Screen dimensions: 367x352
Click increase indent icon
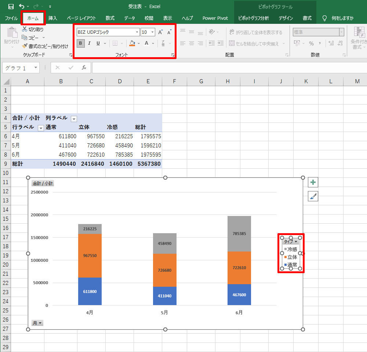(221, 43)
